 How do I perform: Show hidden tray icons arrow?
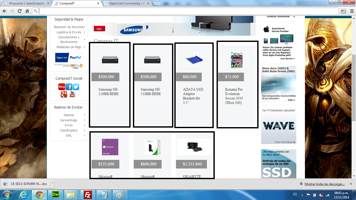tap(302, 195)
